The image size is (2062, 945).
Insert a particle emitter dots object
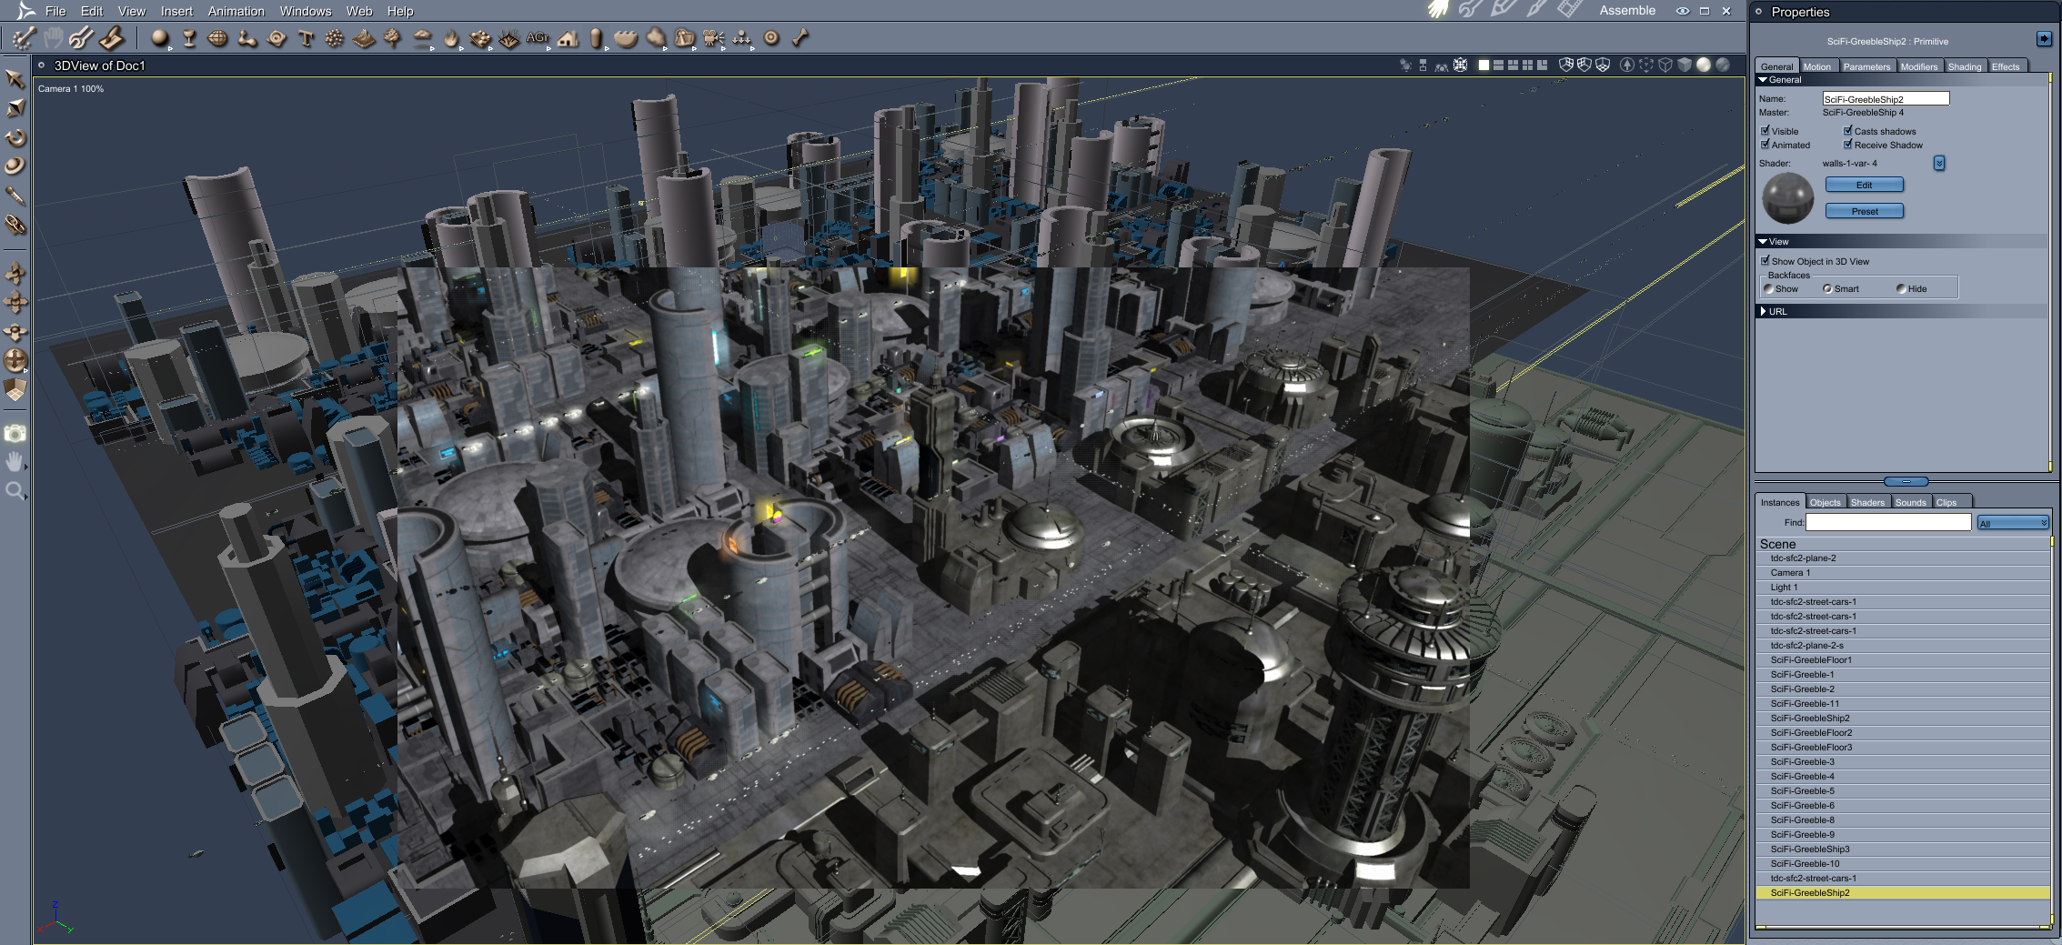(335, 38)
